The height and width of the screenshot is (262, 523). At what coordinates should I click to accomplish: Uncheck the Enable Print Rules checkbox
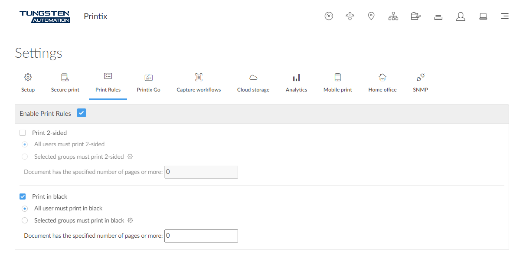tap(82, 113)
